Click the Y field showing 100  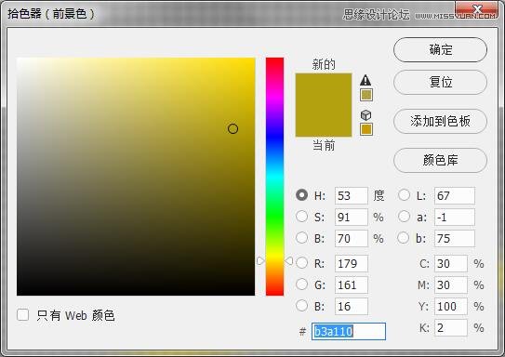pos(451,306)
